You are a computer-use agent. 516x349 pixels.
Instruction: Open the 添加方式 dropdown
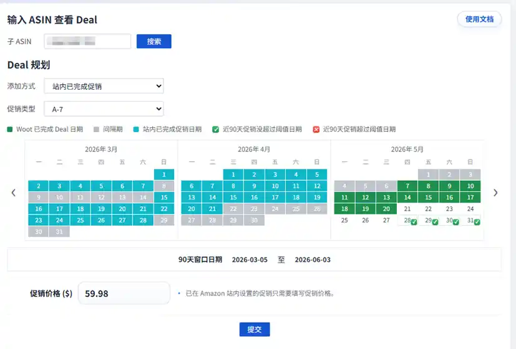(x=104, y=86)
